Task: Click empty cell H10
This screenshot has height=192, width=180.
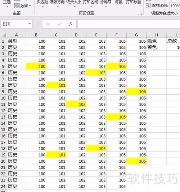Action: click(157, 98)
